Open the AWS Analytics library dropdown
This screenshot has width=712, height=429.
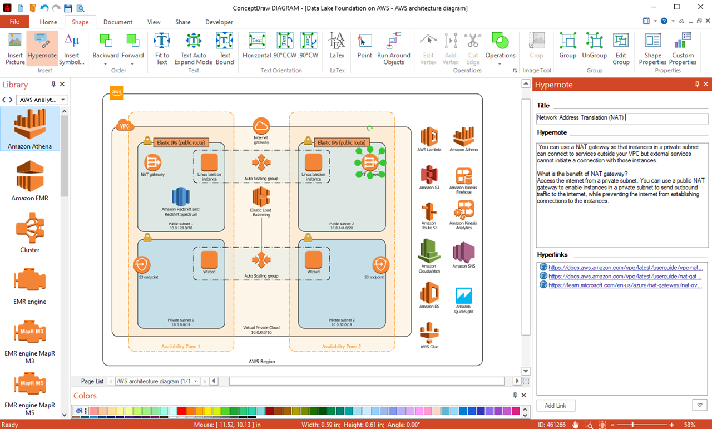pos(63,100)
